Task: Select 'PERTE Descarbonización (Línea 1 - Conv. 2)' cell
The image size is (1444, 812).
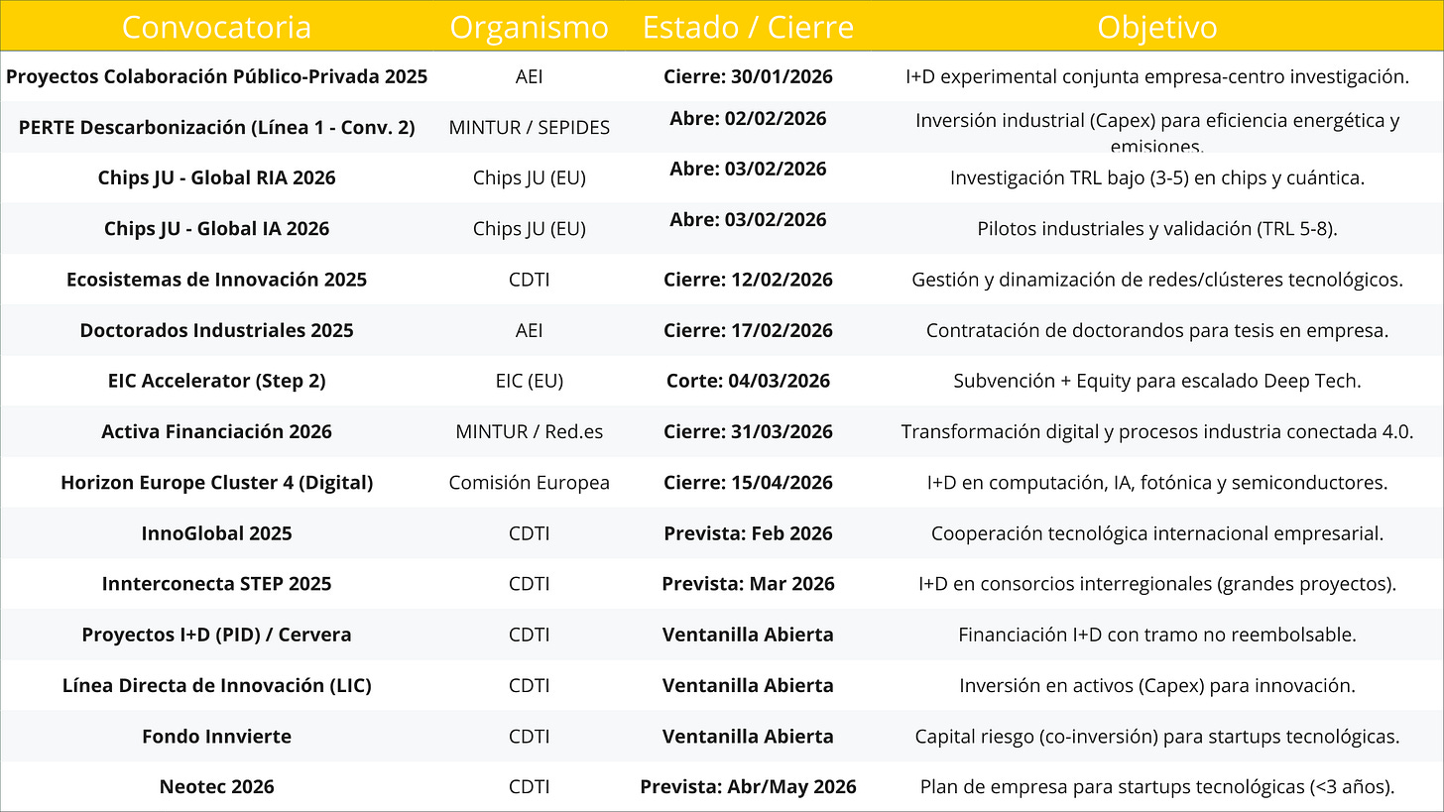Action: [216, 128]
